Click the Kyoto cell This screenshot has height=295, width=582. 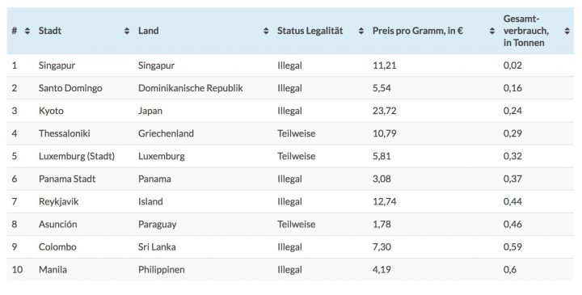[51, 111]
